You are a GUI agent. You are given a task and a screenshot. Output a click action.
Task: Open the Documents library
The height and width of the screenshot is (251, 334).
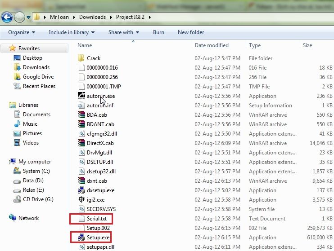coord(36,114)
